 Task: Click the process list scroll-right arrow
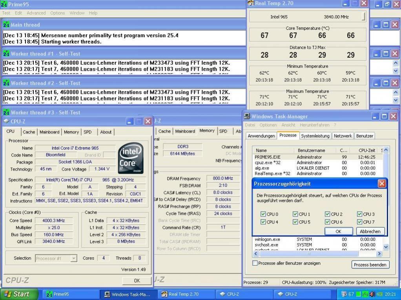pyautogui.click(x=379, y=253)
